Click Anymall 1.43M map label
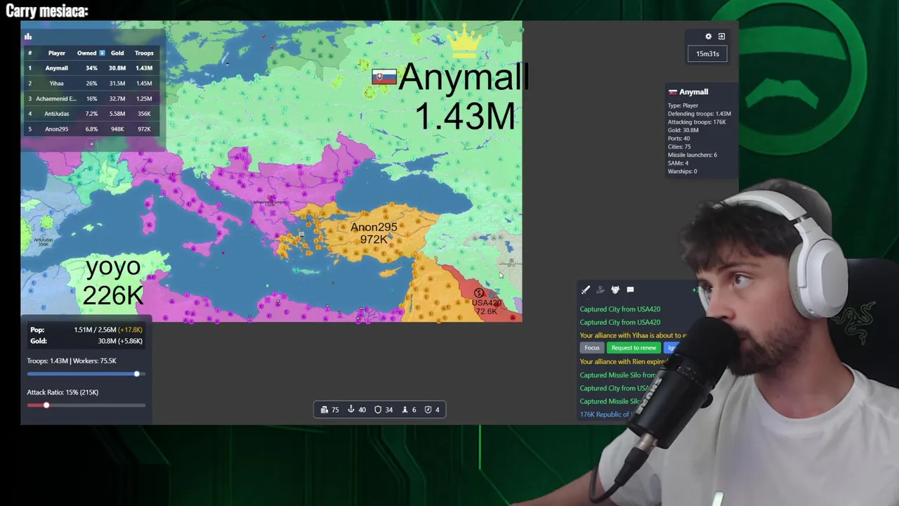The image size is (899, 506). coord(464,96)
